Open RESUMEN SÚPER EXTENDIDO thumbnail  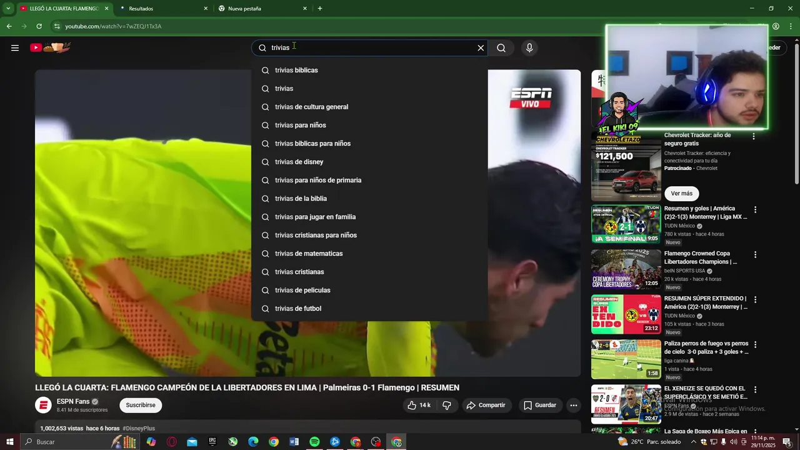626,314
